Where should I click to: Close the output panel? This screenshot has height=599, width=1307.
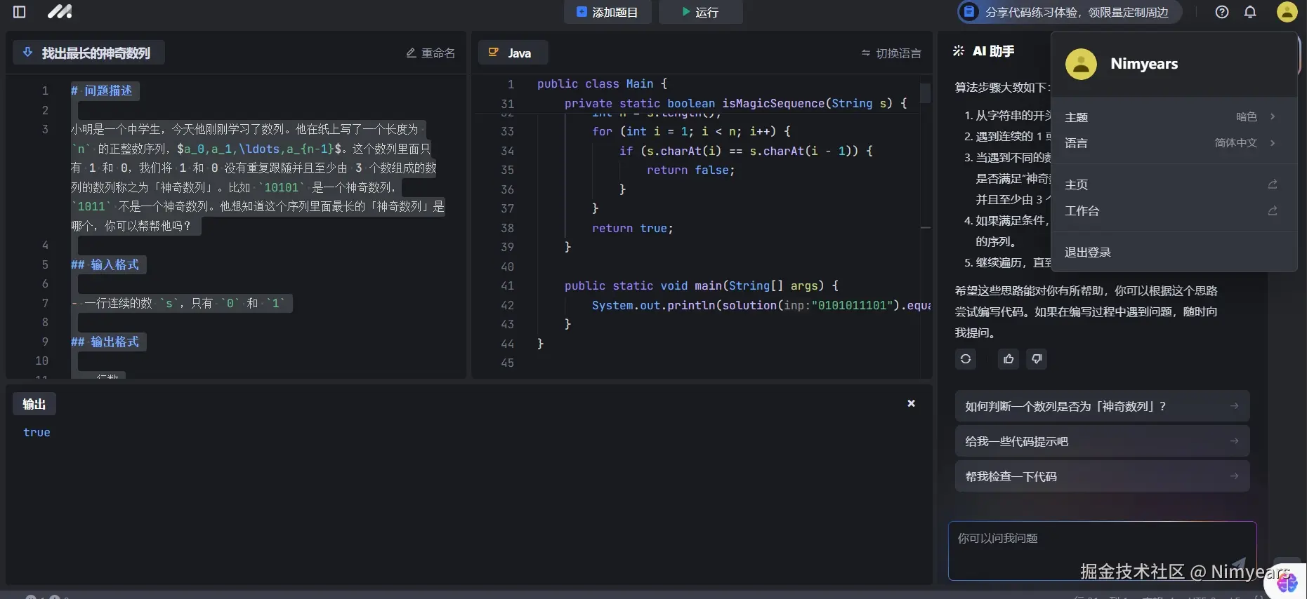click(x=911, y=403)
